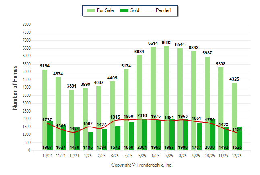Screen dimensions: 260x175
Task: Toggle the Sold series legend label
Action: [x=135, y=10]
